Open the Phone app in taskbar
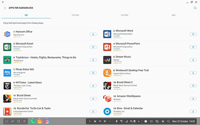 32,121
